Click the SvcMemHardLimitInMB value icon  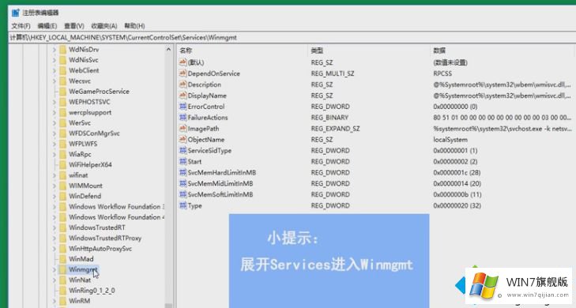[x=183, y=172]
